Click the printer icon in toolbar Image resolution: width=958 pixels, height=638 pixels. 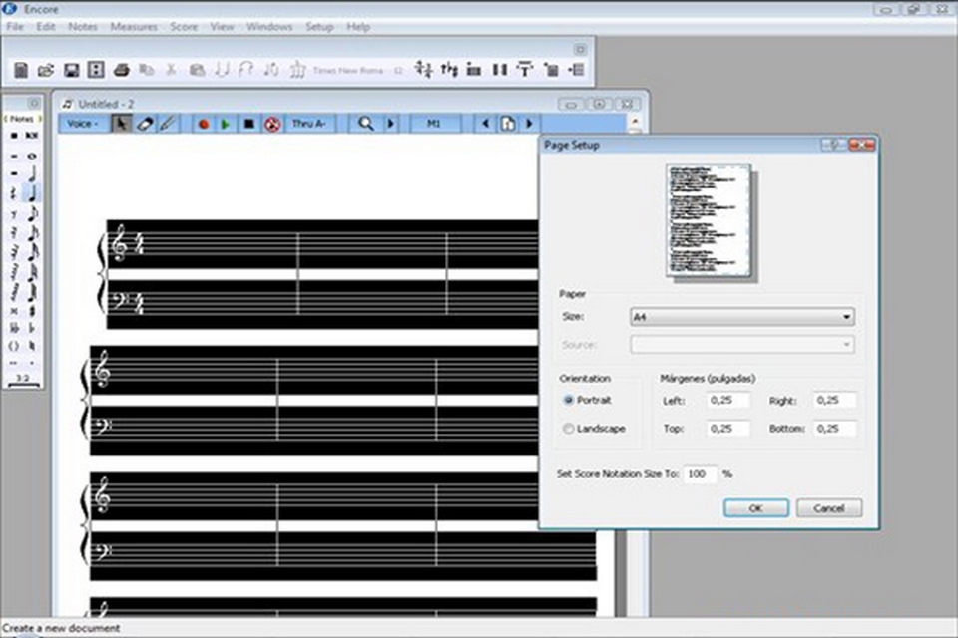click(x=121, y=70)
